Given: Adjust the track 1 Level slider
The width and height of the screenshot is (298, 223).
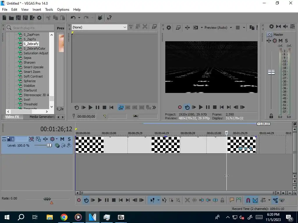Looking at the screenshot, I should click(49, 145).
